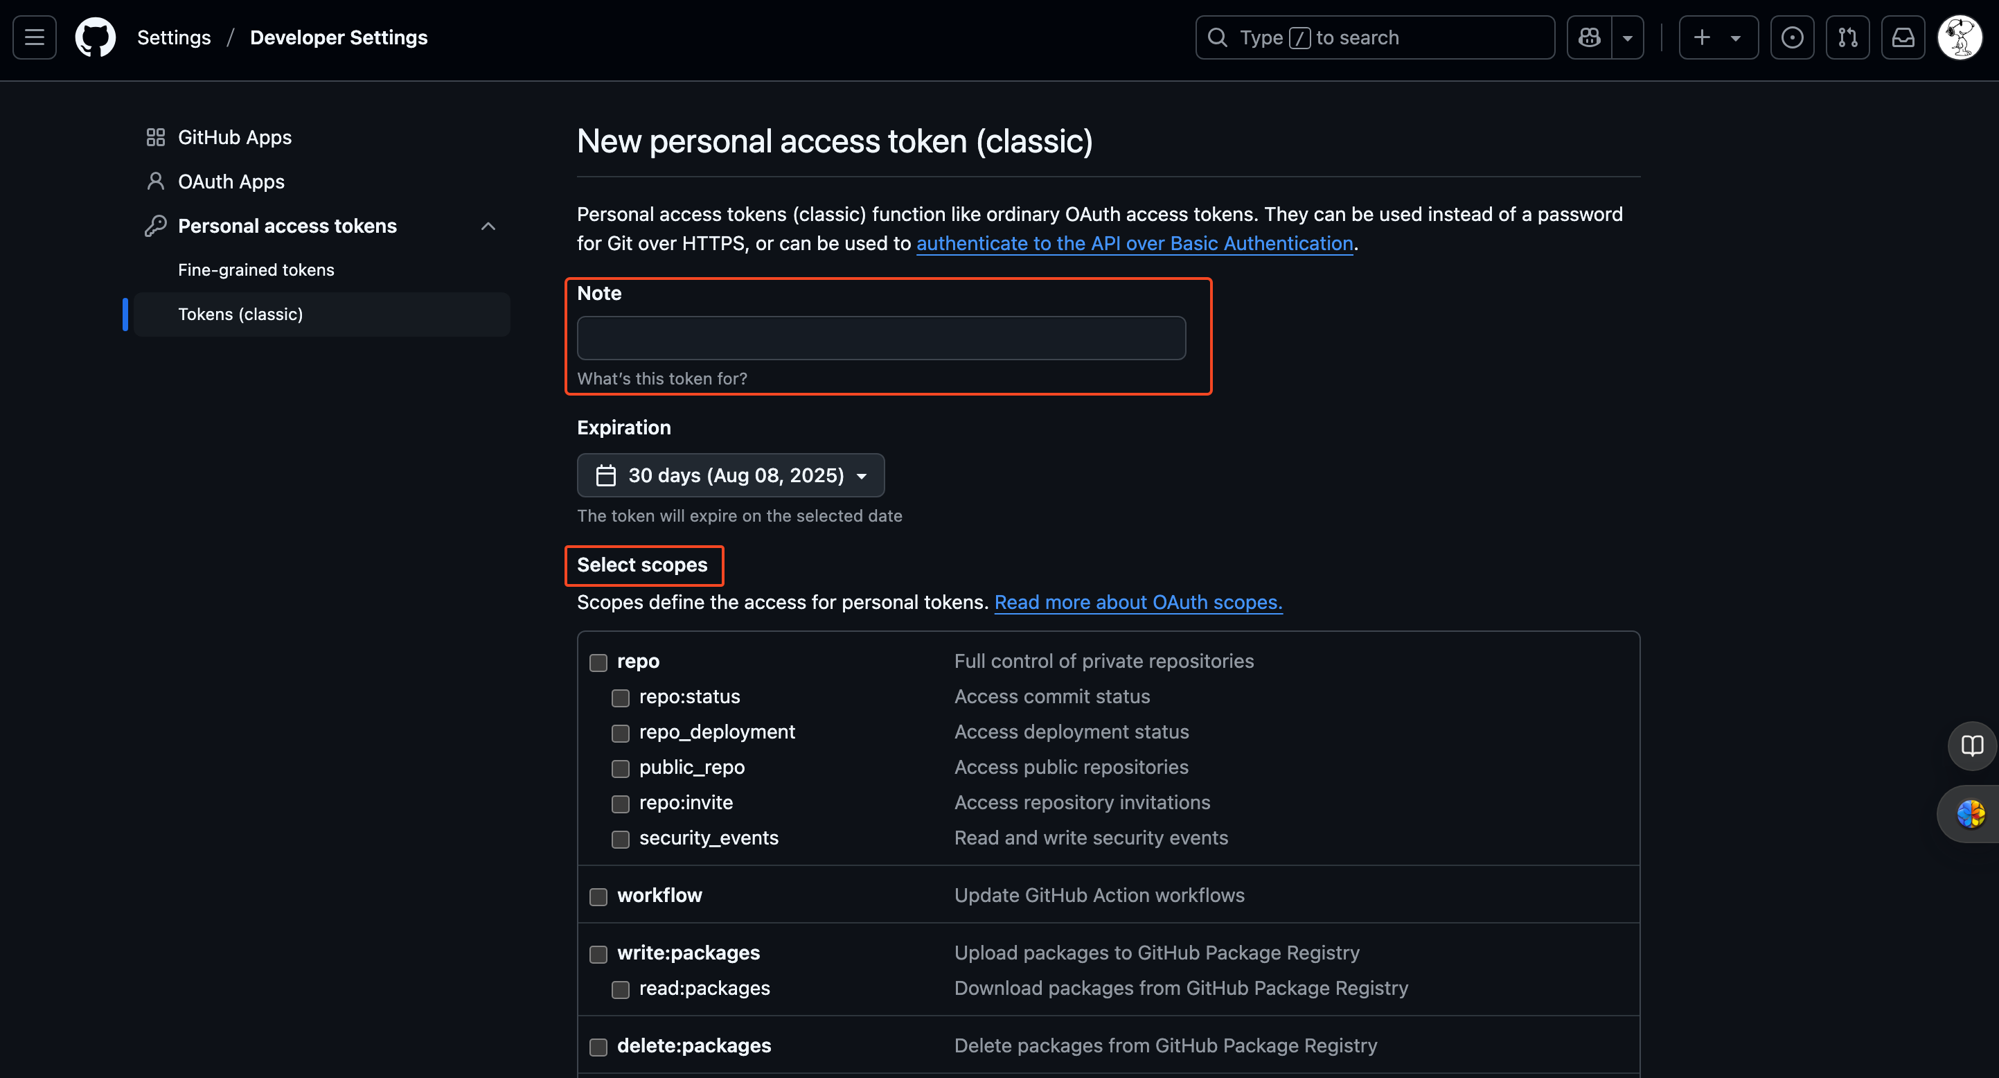Open the hamburger navigation menu

pos(34,37)
